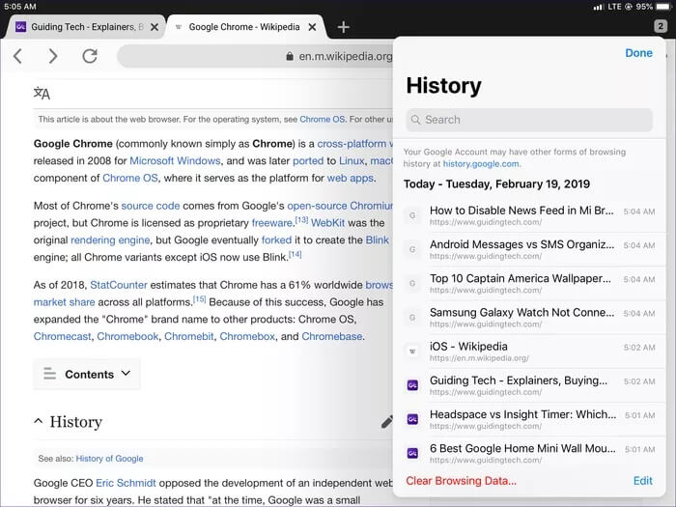The height and width of the screenshot is (507, 676).
Task: Open the tab switcher showing 2 tabs
Action: point(660,26)
